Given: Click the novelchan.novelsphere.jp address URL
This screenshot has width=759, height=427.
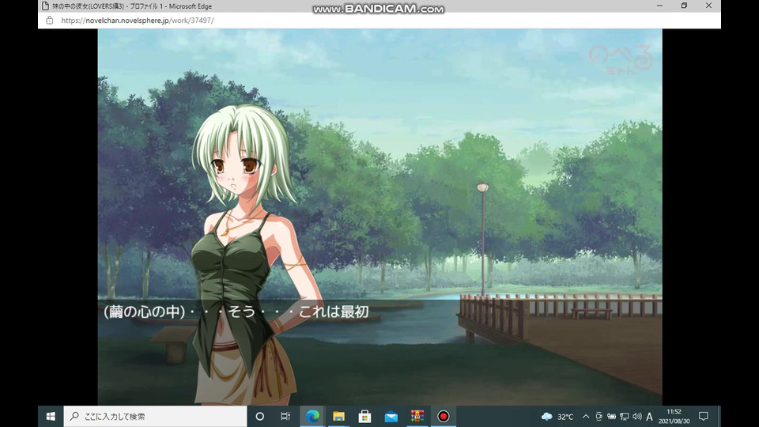Looking at the screenshot, I should [138, 21].
